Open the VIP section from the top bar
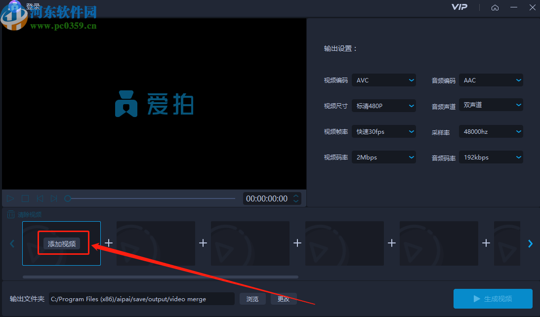 (x=459, y=7)
